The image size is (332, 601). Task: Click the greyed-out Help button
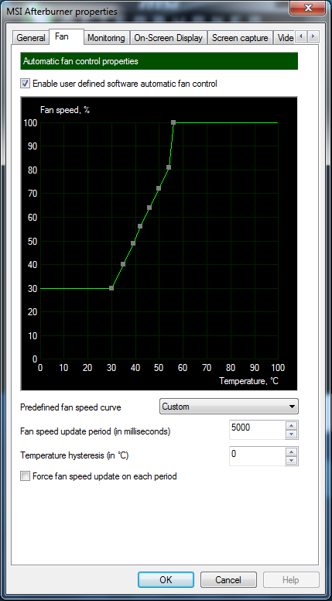pyautogui.click(x=291, y=580)
